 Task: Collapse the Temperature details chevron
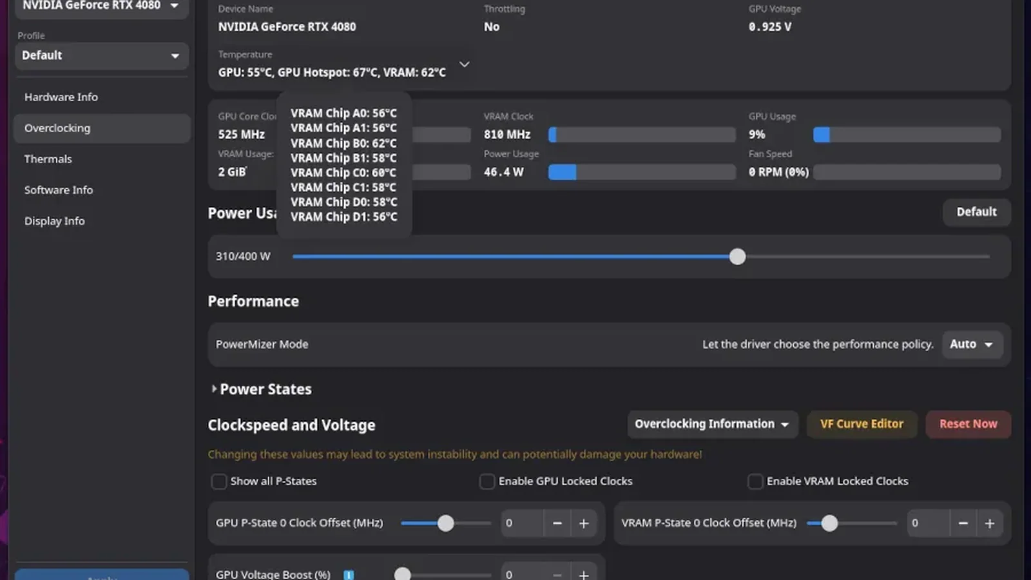(464, 64)
